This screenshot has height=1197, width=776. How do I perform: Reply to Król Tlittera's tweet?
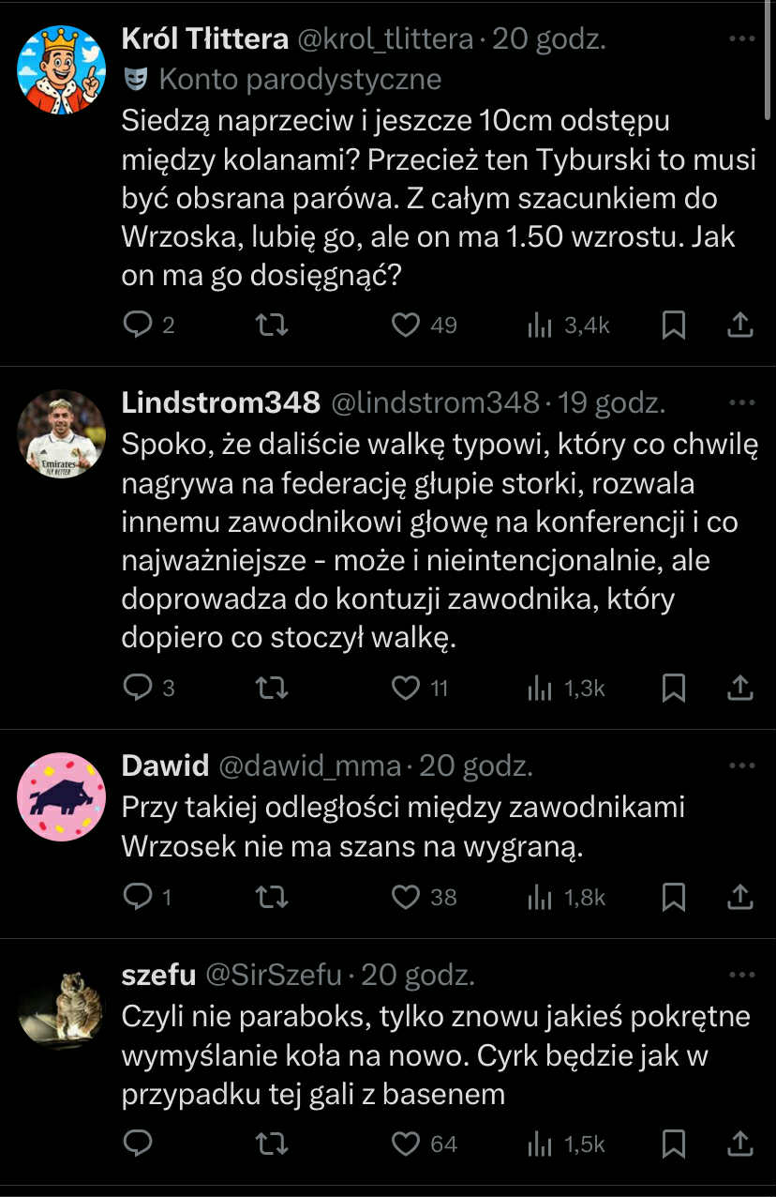138,325
